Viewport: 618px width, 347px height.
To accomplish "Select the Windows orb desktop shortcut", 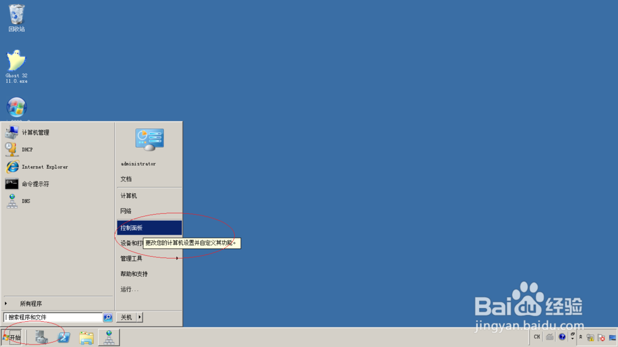I will [x=17, y=107].
